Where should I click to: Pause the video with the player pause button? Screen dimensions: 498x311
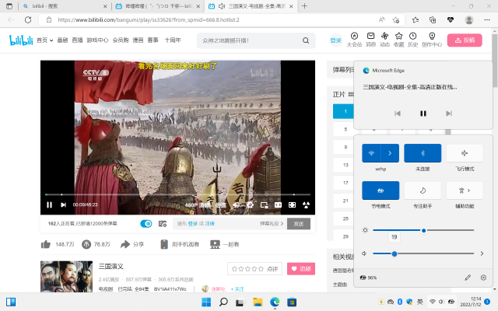[x=49, y=205]
